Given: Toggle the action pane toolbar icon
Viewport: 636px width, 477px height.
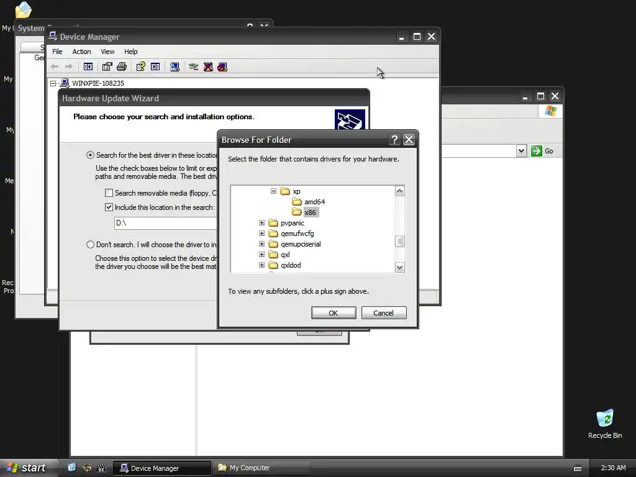Looking at the screenshot, I should pyautogui.click(x=155, y=66).
